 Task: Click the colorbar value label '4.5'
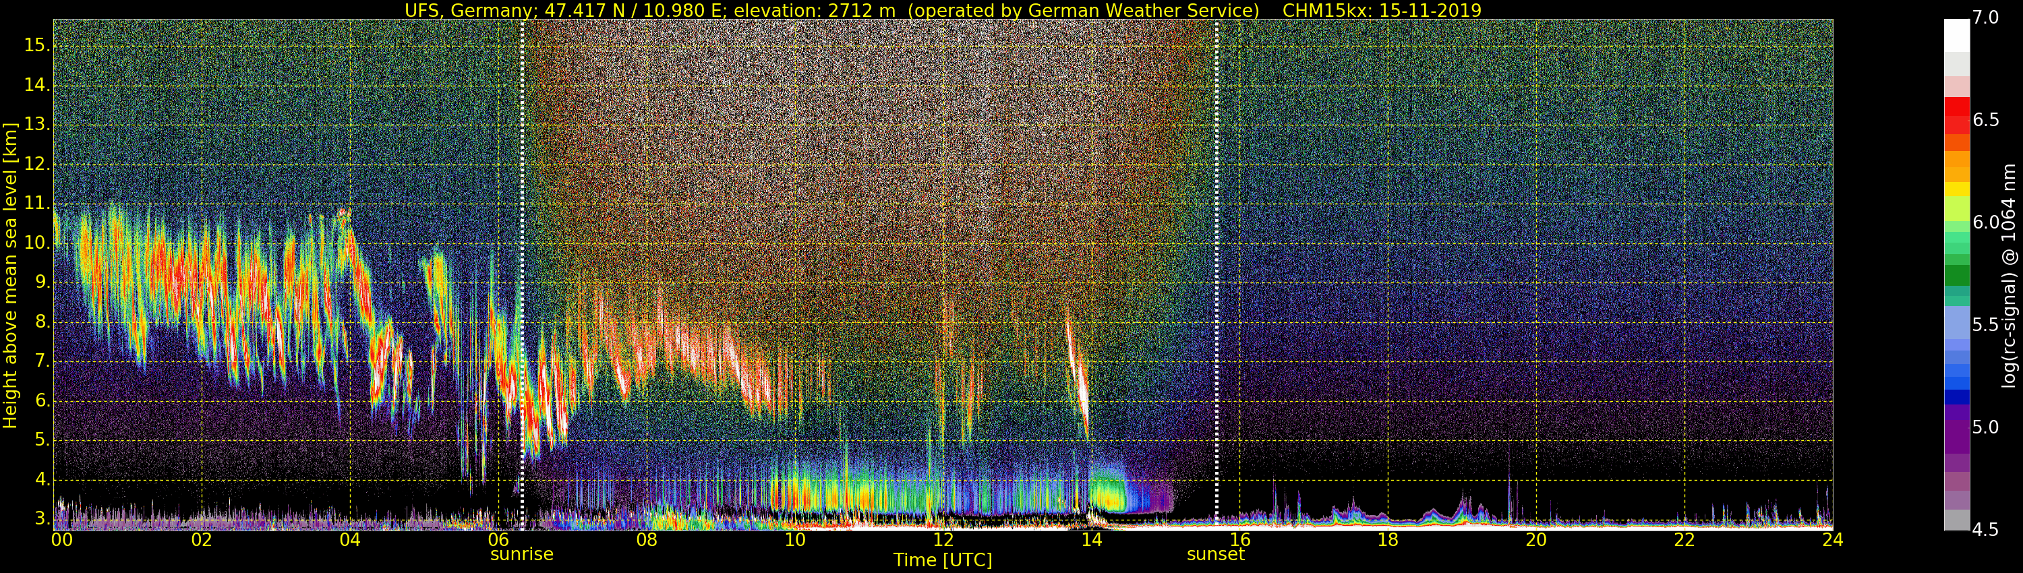1986,530
